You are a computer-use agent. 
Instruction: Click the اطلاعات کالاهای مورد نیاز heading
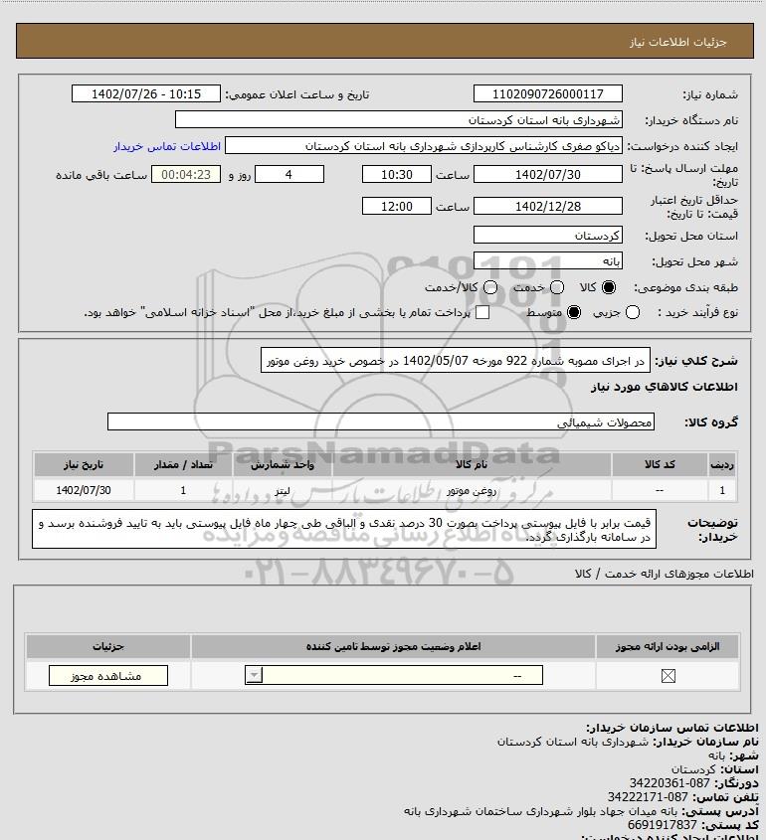point(665,387)
